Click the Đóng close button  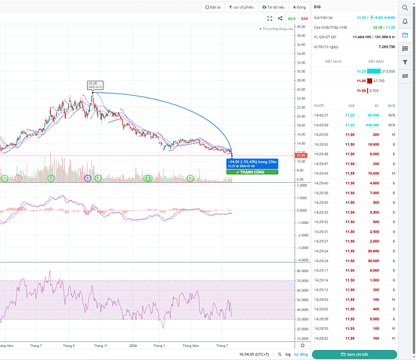[x=300, y=7]
